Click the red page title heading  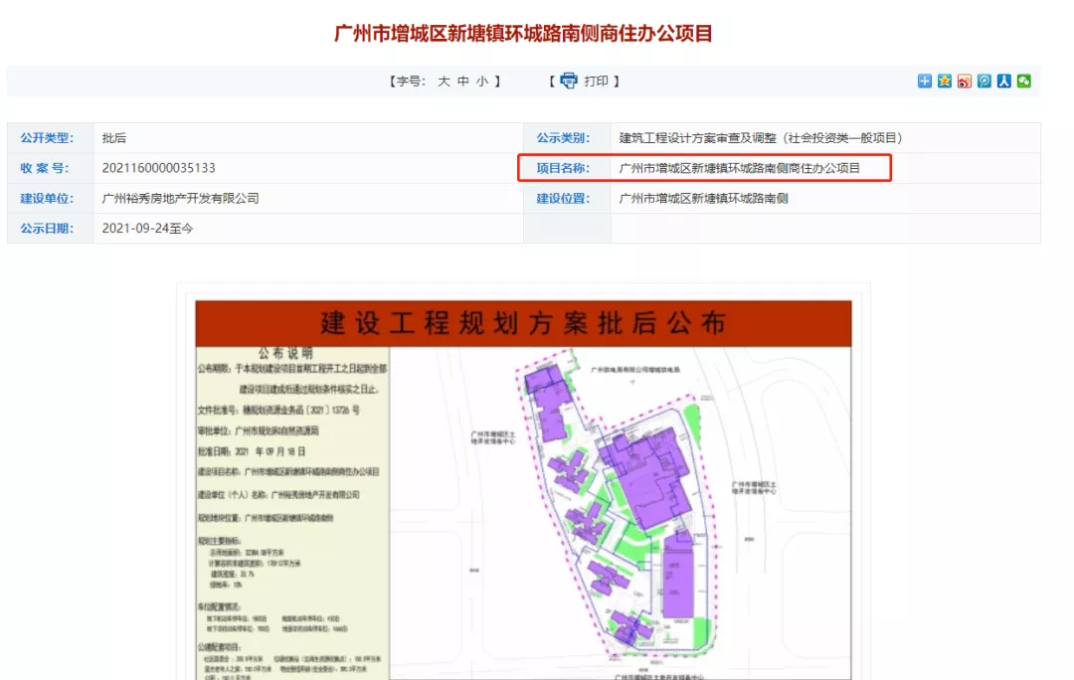(524, 33)
